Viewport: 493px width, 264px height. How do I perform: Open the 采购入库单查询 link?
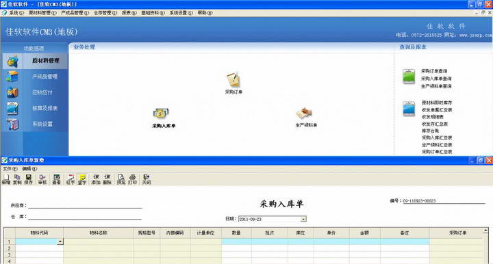[436, 79]
